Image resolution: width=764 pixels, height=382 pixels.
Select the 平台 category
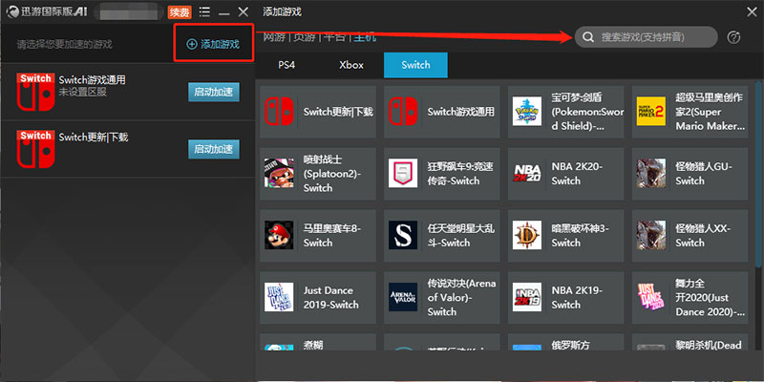[x=334, y=37]
